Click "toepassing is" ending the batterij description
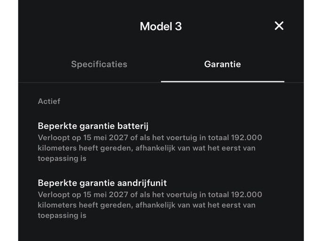 coord(62,158)
